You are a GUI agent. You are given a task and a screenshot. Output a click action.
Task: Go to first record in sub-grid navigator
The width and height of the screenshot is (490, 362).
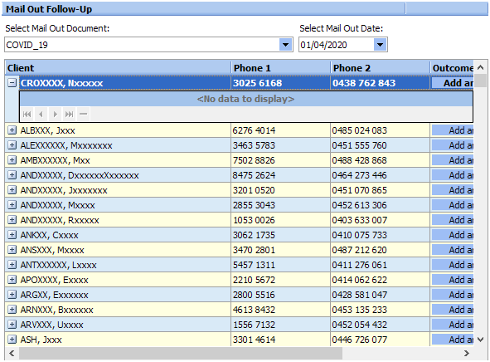[27, 115]
